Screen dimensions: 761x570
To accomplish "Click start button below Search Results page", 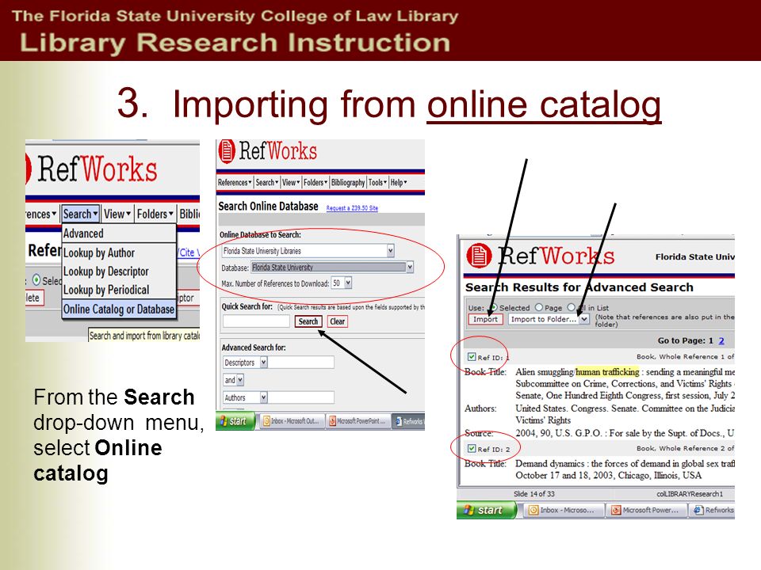I will tap(486, 510).
